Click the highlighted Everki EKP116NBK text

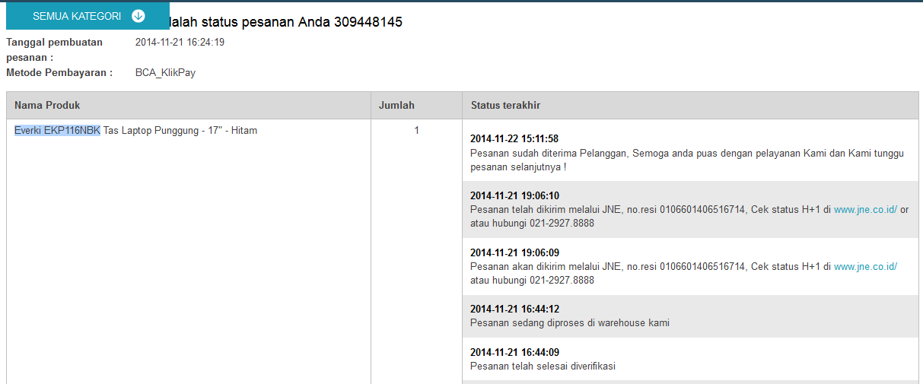57,131
